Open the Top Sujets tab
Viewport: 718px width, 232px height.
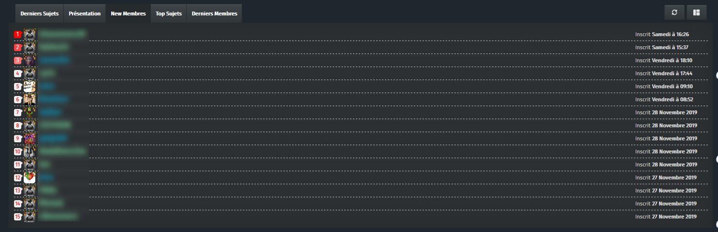click(169, 14)
